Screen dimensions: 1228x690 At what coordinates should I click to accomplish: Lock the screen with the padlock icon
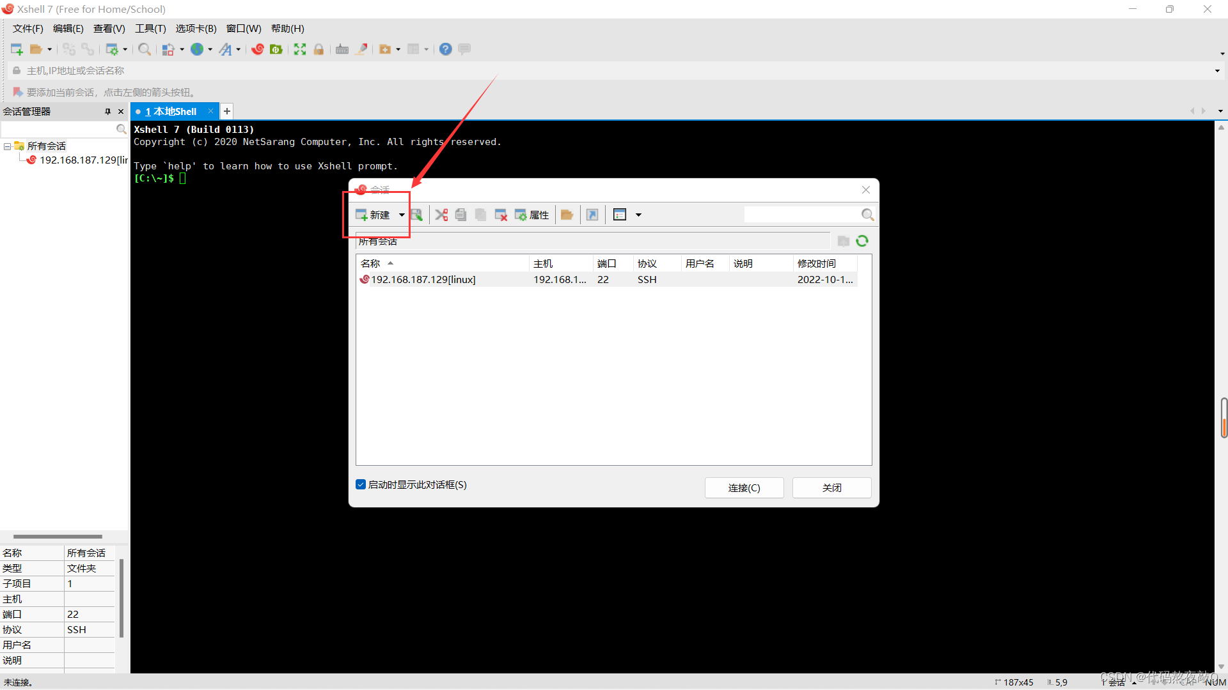point(319,49)
